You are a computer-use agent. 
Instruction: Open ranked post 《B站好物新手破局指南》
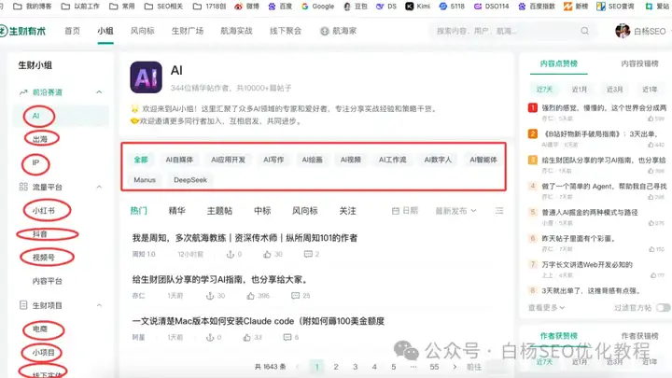click(600, 133)
